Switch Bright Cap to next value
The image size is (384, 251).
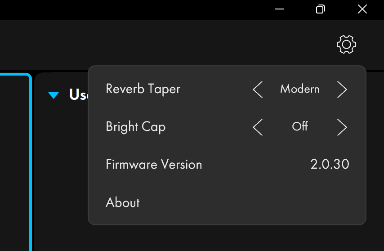point(342,127)
